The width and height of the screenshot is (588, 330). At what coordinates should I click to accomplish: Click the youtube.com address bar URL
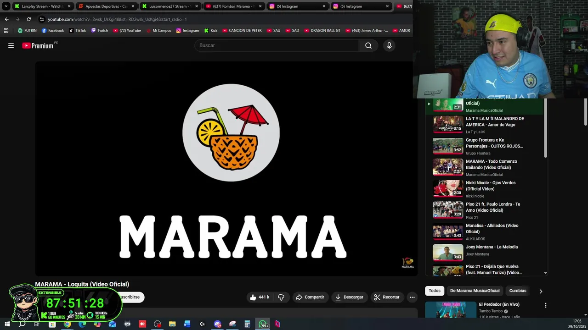tap(117, 19)
